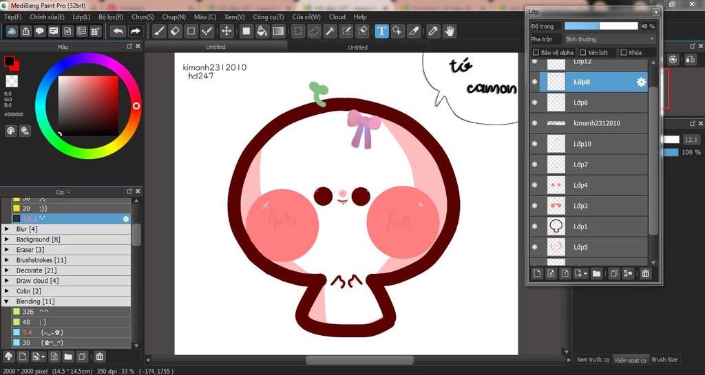705x375 pixels.
Task: Open Bộ lọc(R) menu
Action: pyautogui.click(x=111, y=17)
